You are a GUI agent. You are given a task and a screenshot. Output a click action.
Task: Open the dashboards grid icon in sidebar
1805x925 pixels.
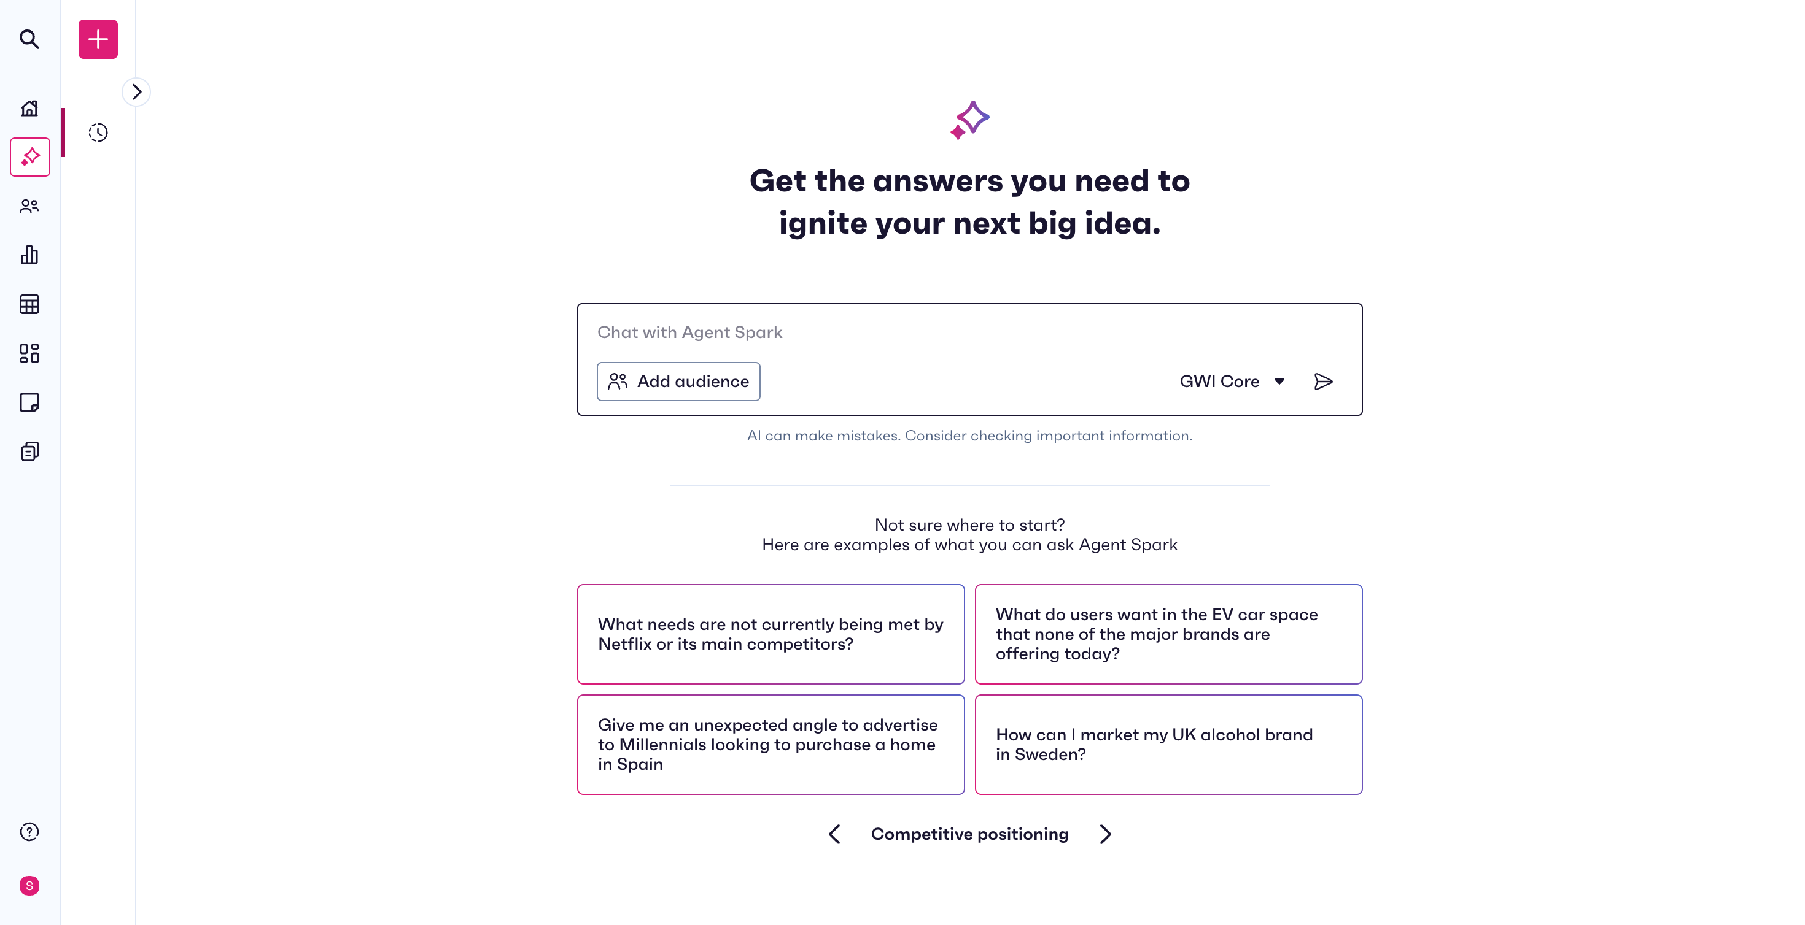tap(29, 353)
